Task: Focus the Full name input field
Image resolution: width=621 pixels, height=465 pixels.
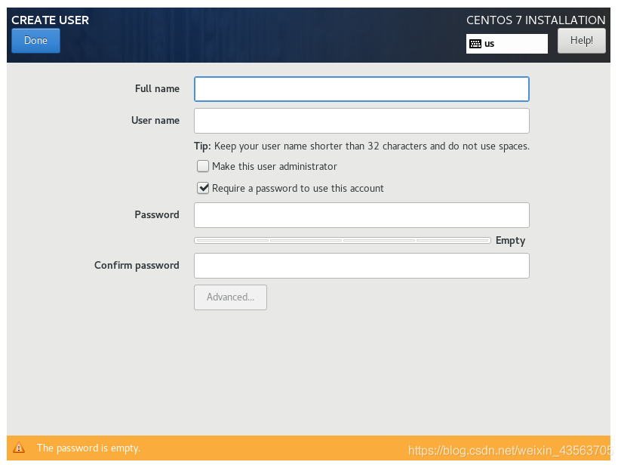Action: pyautogui.click(x=361, y=89)
